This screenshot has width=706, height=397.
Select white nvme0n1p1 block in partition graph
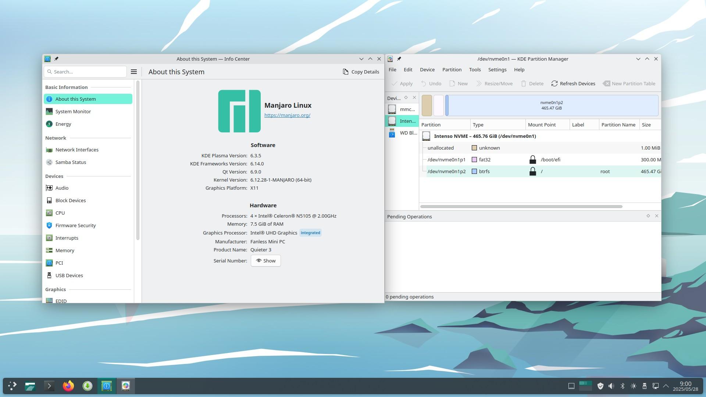pos(439,105)
